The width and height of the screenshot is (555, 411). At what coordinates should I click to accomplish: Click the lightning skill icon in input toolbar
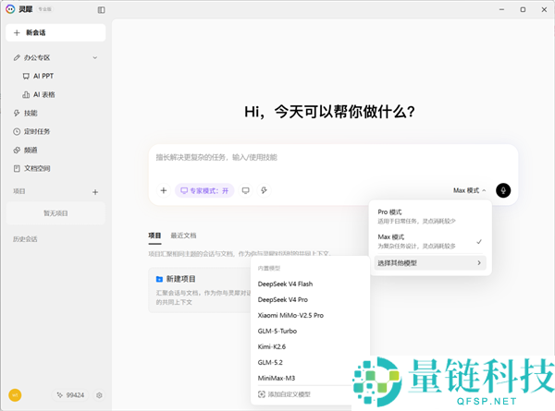264,191
